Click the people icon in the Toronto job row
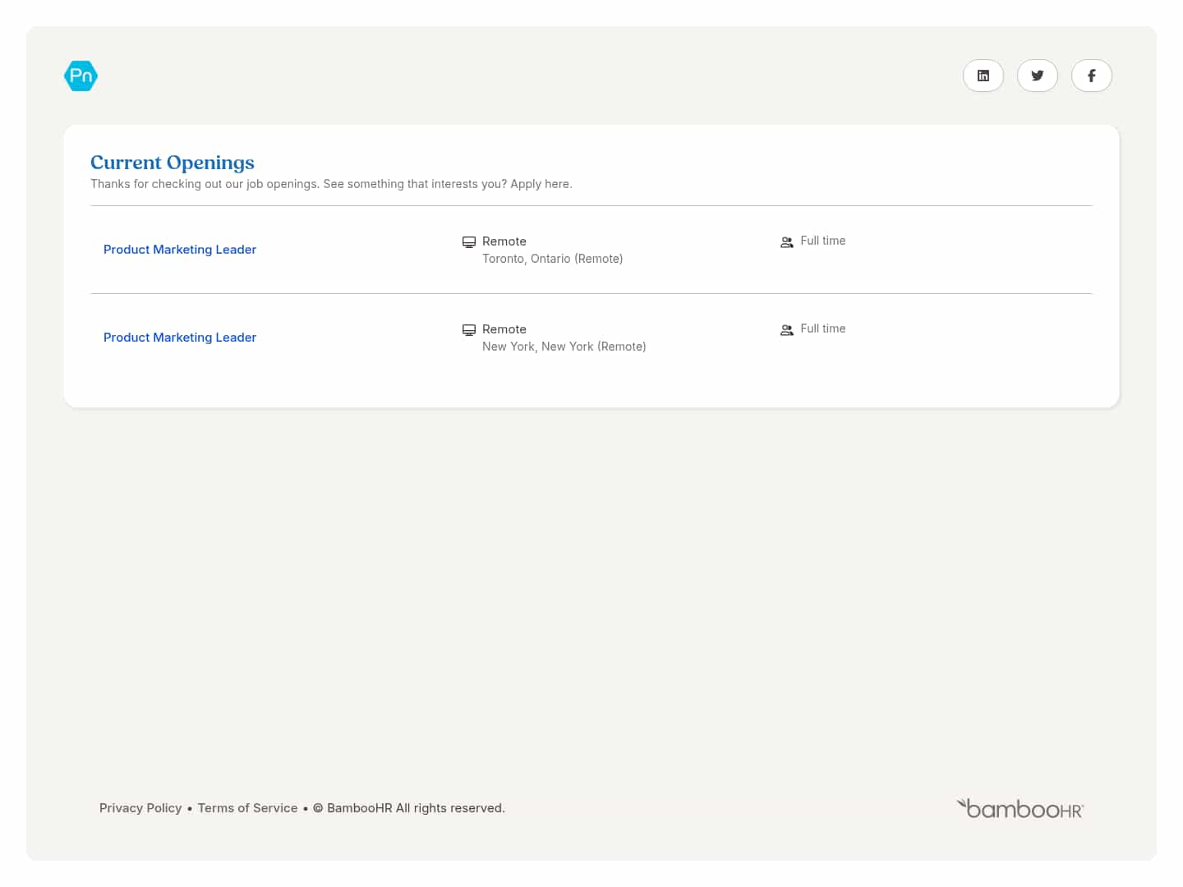 point(786,242)
